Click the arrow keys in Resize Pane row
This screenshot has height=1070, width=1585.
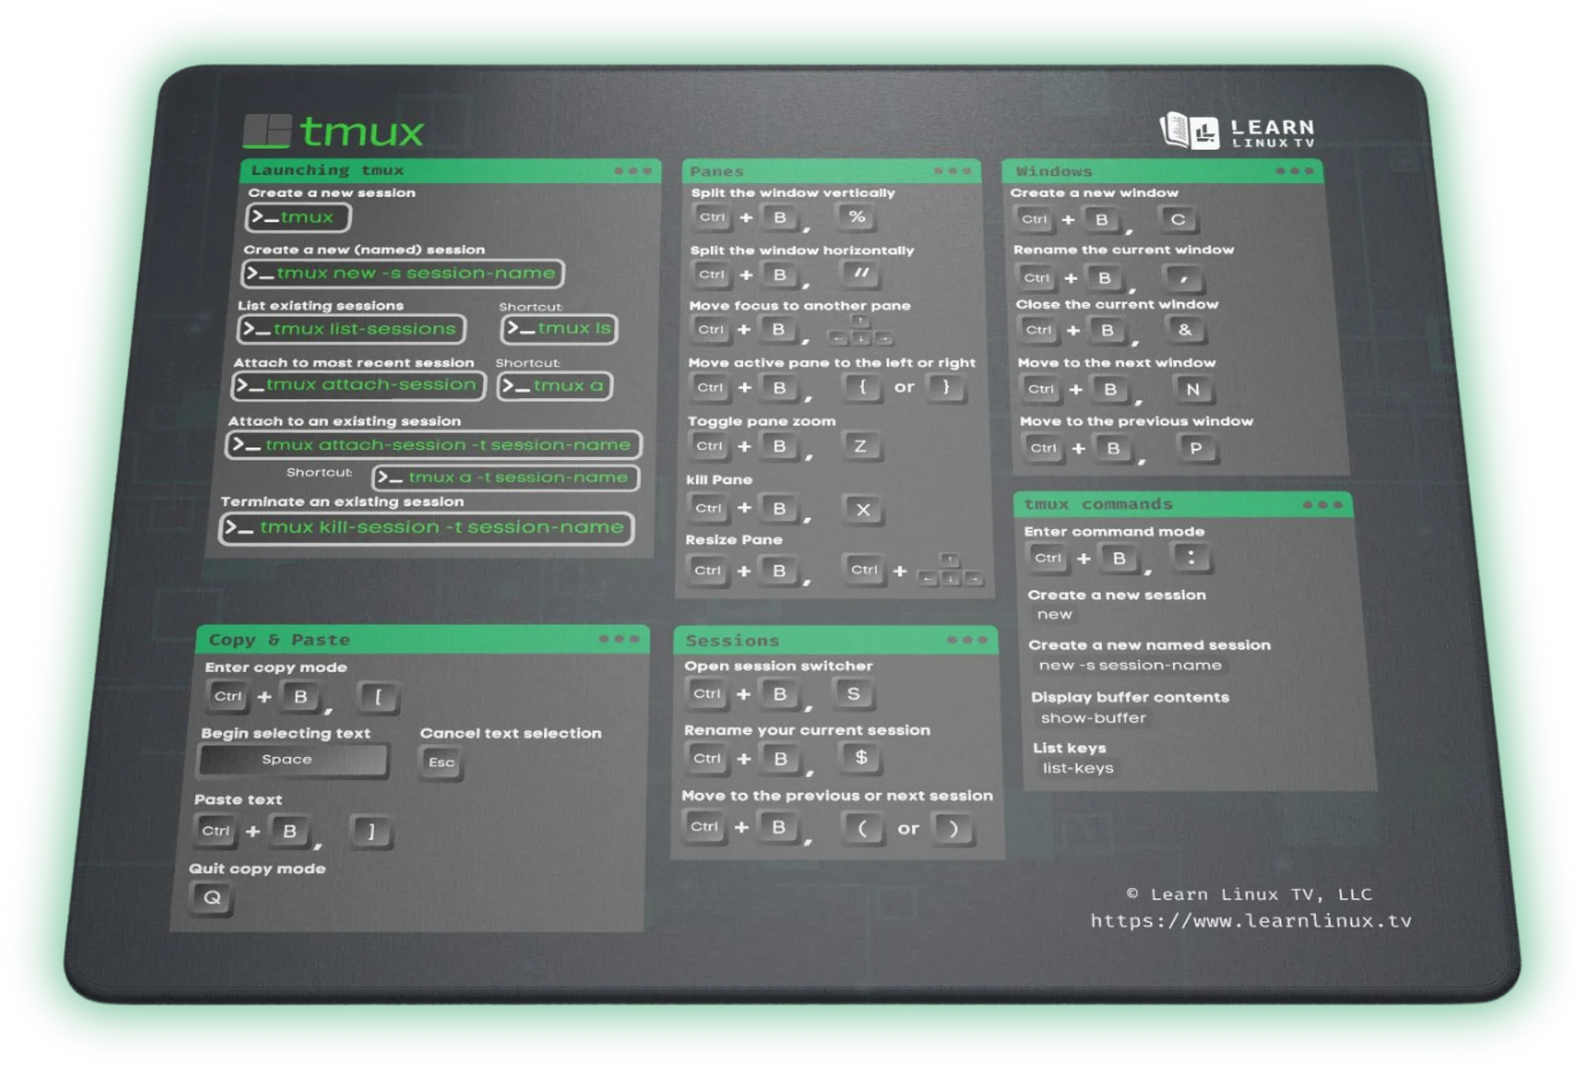pyautogui.click(x=950, y=571)
